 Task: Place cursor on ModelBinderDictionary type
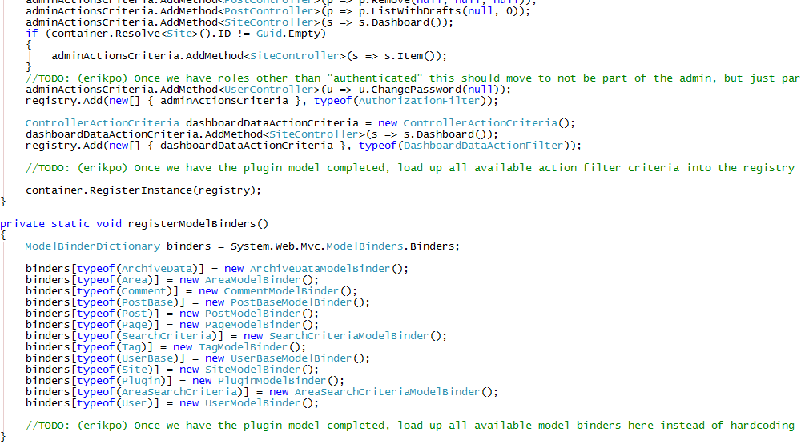(92, 246)
